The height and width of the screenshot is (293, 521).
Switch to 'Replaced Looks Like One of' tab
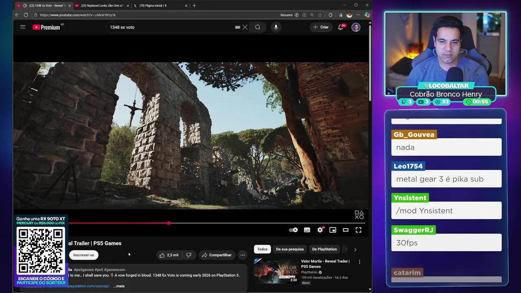(x=102, y=6)
